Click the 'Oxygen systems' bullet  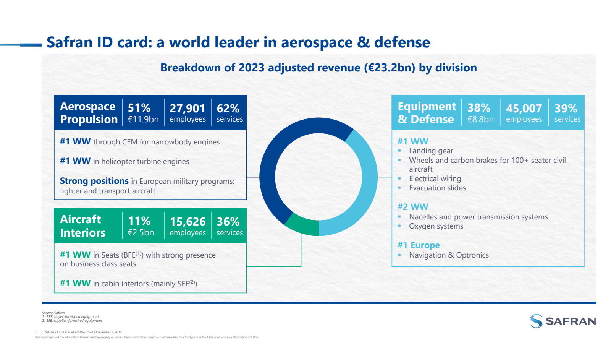(x=436, y=226)
